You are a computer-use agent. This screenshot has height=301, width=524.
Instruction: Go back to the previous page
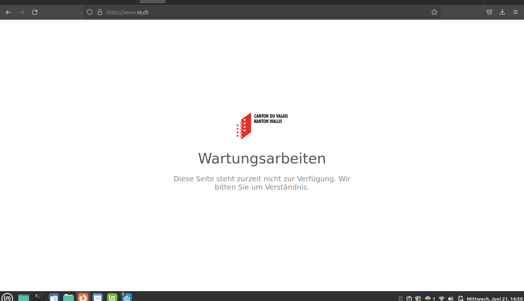click(x=8, y=12)
